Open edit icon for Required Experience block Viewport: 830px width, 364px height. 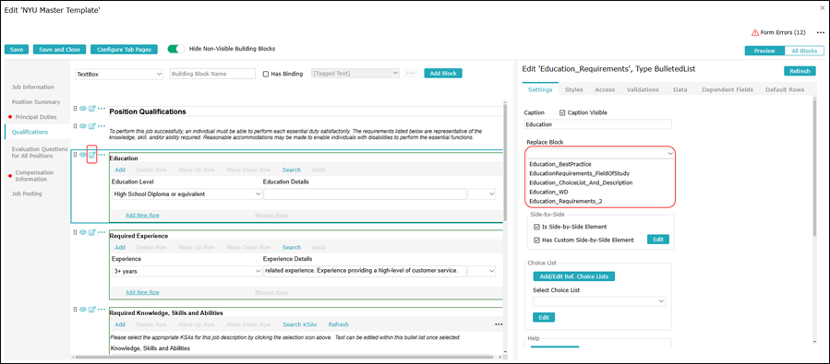click(91, 232)
